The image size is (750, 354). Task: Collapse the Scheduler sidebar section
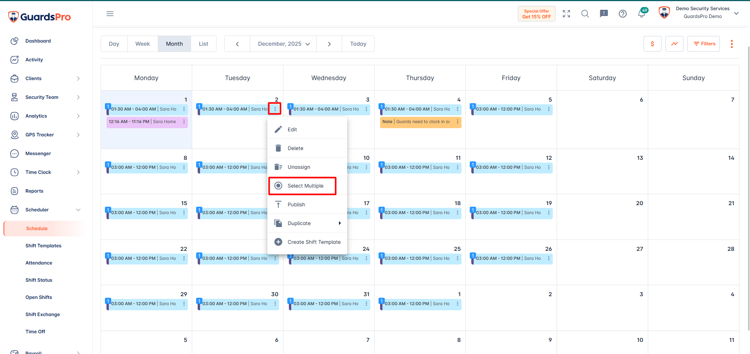(78, 210)
